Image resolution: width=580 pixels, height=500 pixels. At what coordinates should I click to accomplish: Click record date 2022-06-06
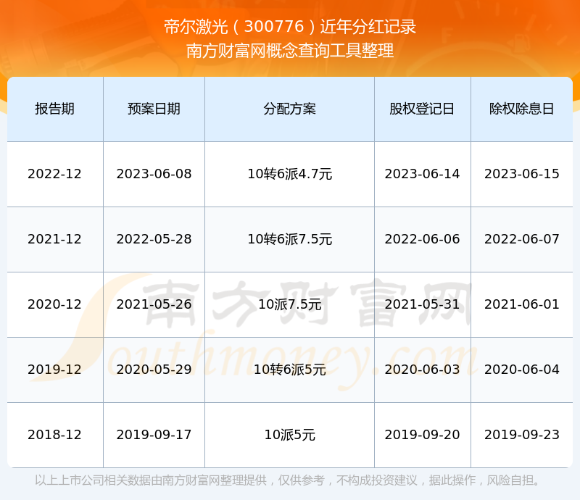coord(422,239)
